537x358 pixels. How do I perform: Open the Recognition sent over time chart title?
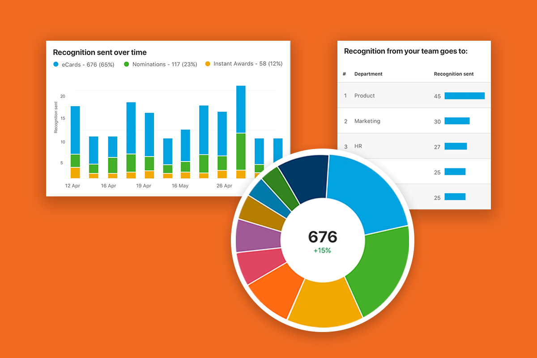pos(100,52)
